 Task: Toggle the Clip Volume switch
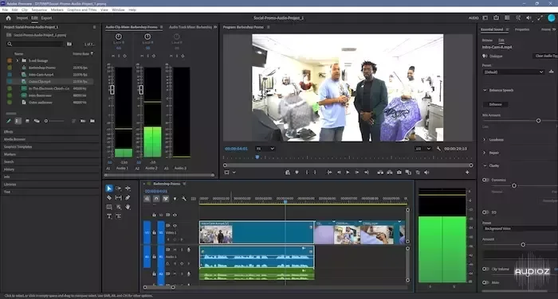point(485,269)
